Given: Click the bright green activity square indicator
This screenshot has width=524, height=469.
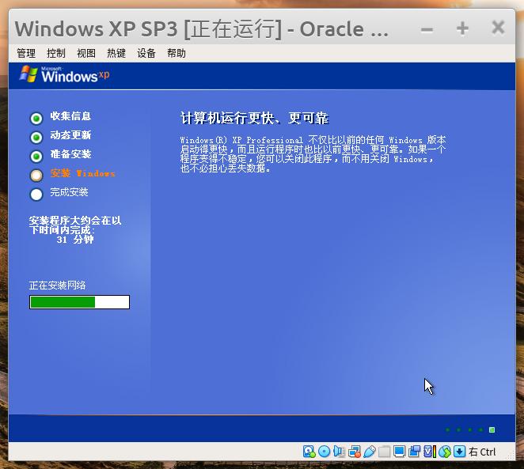Looking at the screenshot, I should [x=492, y=429].
